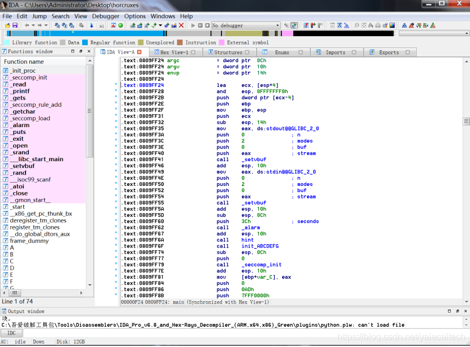Screen dimensions: 470x347
Task: Click the pause process icon
Action: pos(200,25)
